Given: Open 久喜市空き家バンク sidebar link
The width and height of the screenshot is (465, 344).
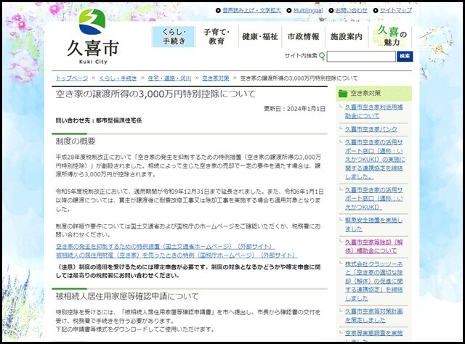Looking at the screenshot, I should 371,129.
